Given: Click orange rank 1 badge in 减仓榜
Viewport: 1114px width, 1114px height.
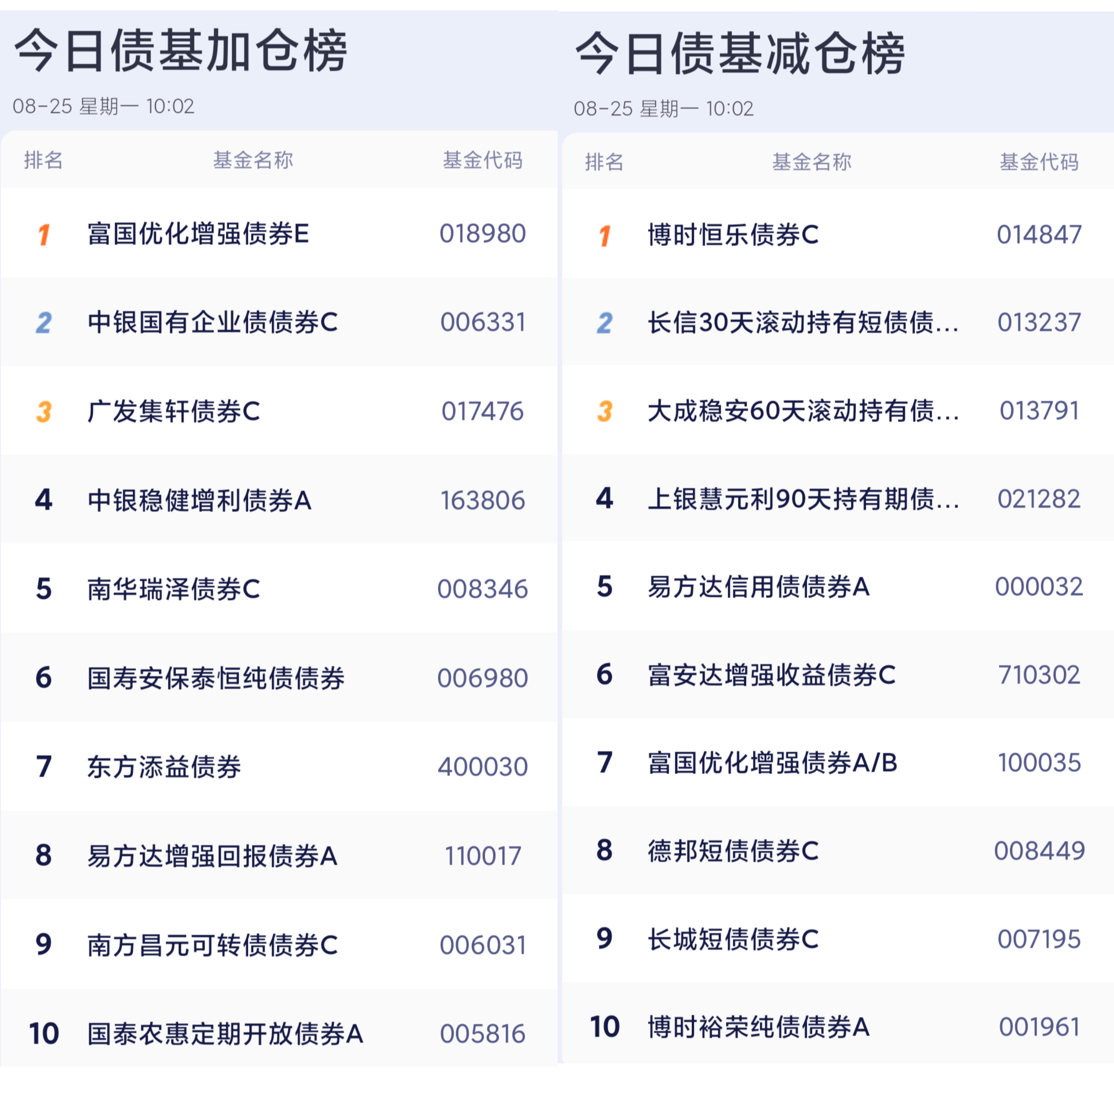Looking at the screenshot, I should tap(604, 236).
